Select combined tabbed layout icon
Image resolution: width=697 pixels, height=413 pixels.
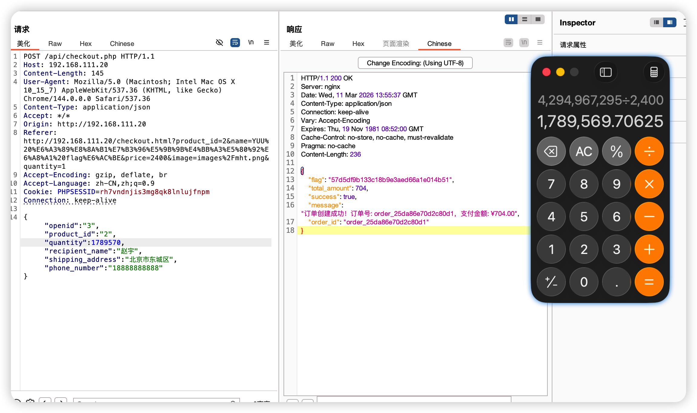[538, 19]
